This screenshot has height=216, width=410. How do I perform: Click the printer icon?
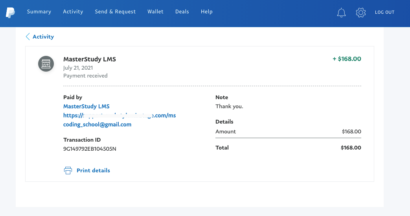(68, 170)
